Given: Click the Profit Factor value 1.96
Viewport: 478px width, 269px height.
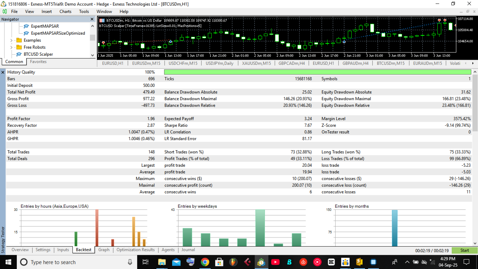Looking at the screenshot, I should [151, 119].
